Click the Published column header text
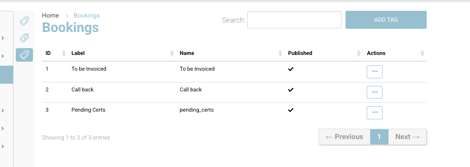This screenshot has height=167, width=470. pyautogui.click(x=300, y=53)
